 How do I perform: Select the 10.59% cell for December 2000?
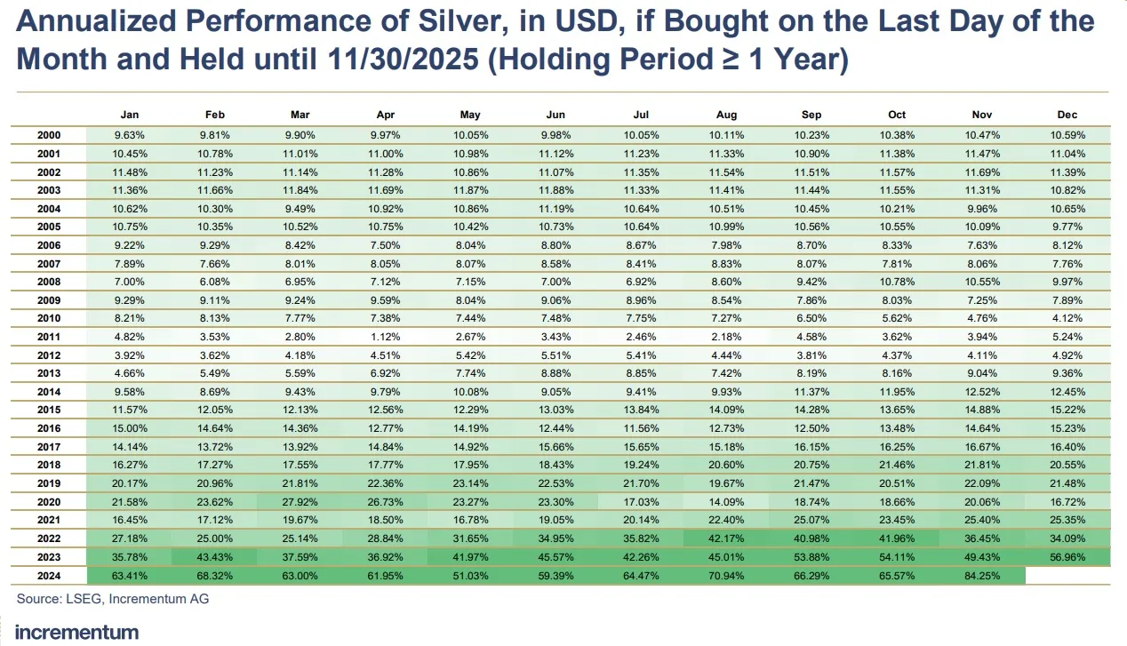coord(1067,135)
